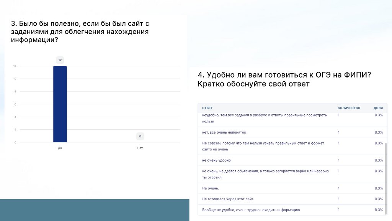Click '8.3%' in 'нет, все очень непонятно' row

379,132
